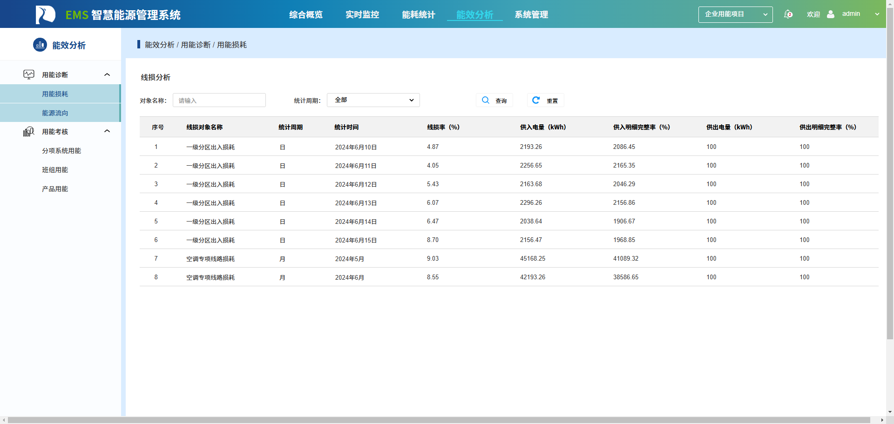Open the 企业用能项目 project dropdown
The height and width of the screenshot is (424, 894).
pyautogui.click(x=736, y=14)
